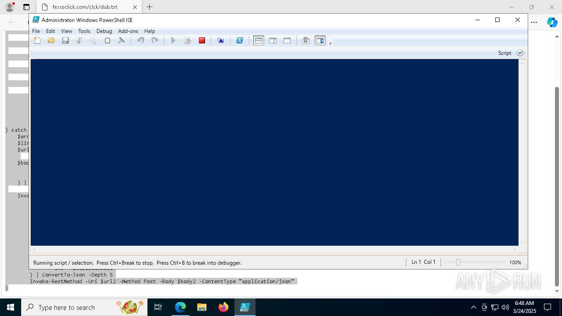The width and height of the screenshot is (562, 316).
Task: Open the Tools menu
Action: click(x=84, y=31)
